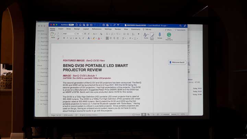Switch to the Design tab
The width and height of the screenshot is (247, 139).
click(77, 29)
